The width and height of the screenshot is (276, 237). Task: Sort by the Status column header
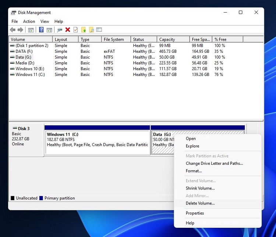(x=144, y=39)
